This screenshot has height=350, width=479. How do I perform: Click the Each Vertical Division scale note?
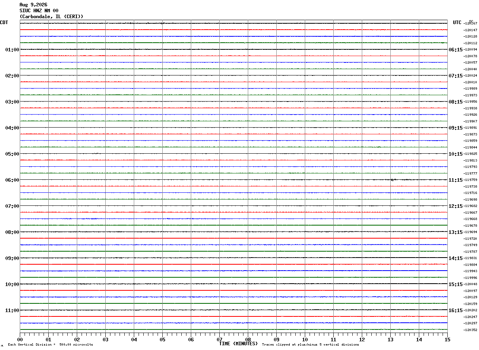pyautogui.click(x=50, y=345)
